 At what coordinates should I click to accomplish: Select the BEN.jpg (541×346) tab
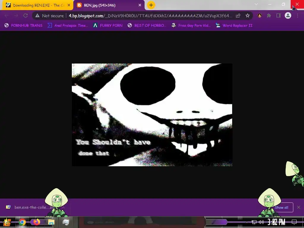click(x=109, y=5)
